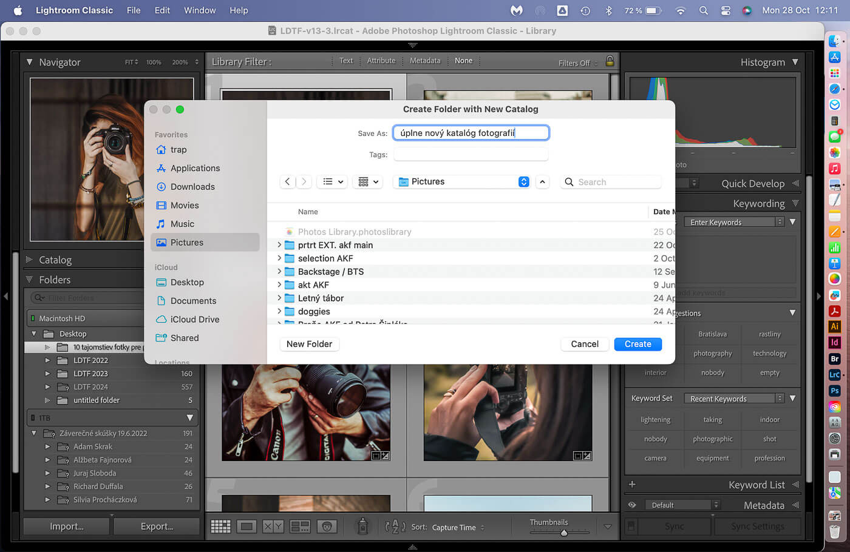The width and height of the screenshot is (850, 552).
Task: Open the Window menu
Action: coord(200,10)
